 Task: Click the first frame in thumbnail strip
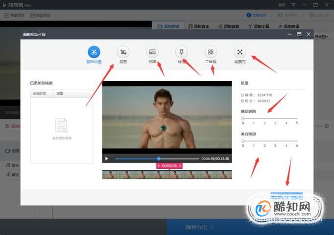tap(110, 175)
